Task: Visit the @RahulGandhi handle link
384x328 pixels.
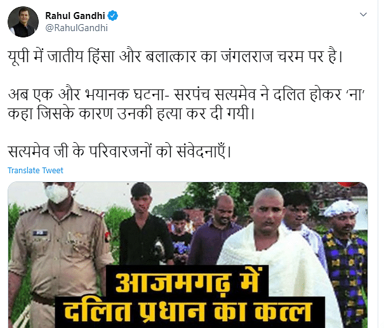Action: (76, 28)
